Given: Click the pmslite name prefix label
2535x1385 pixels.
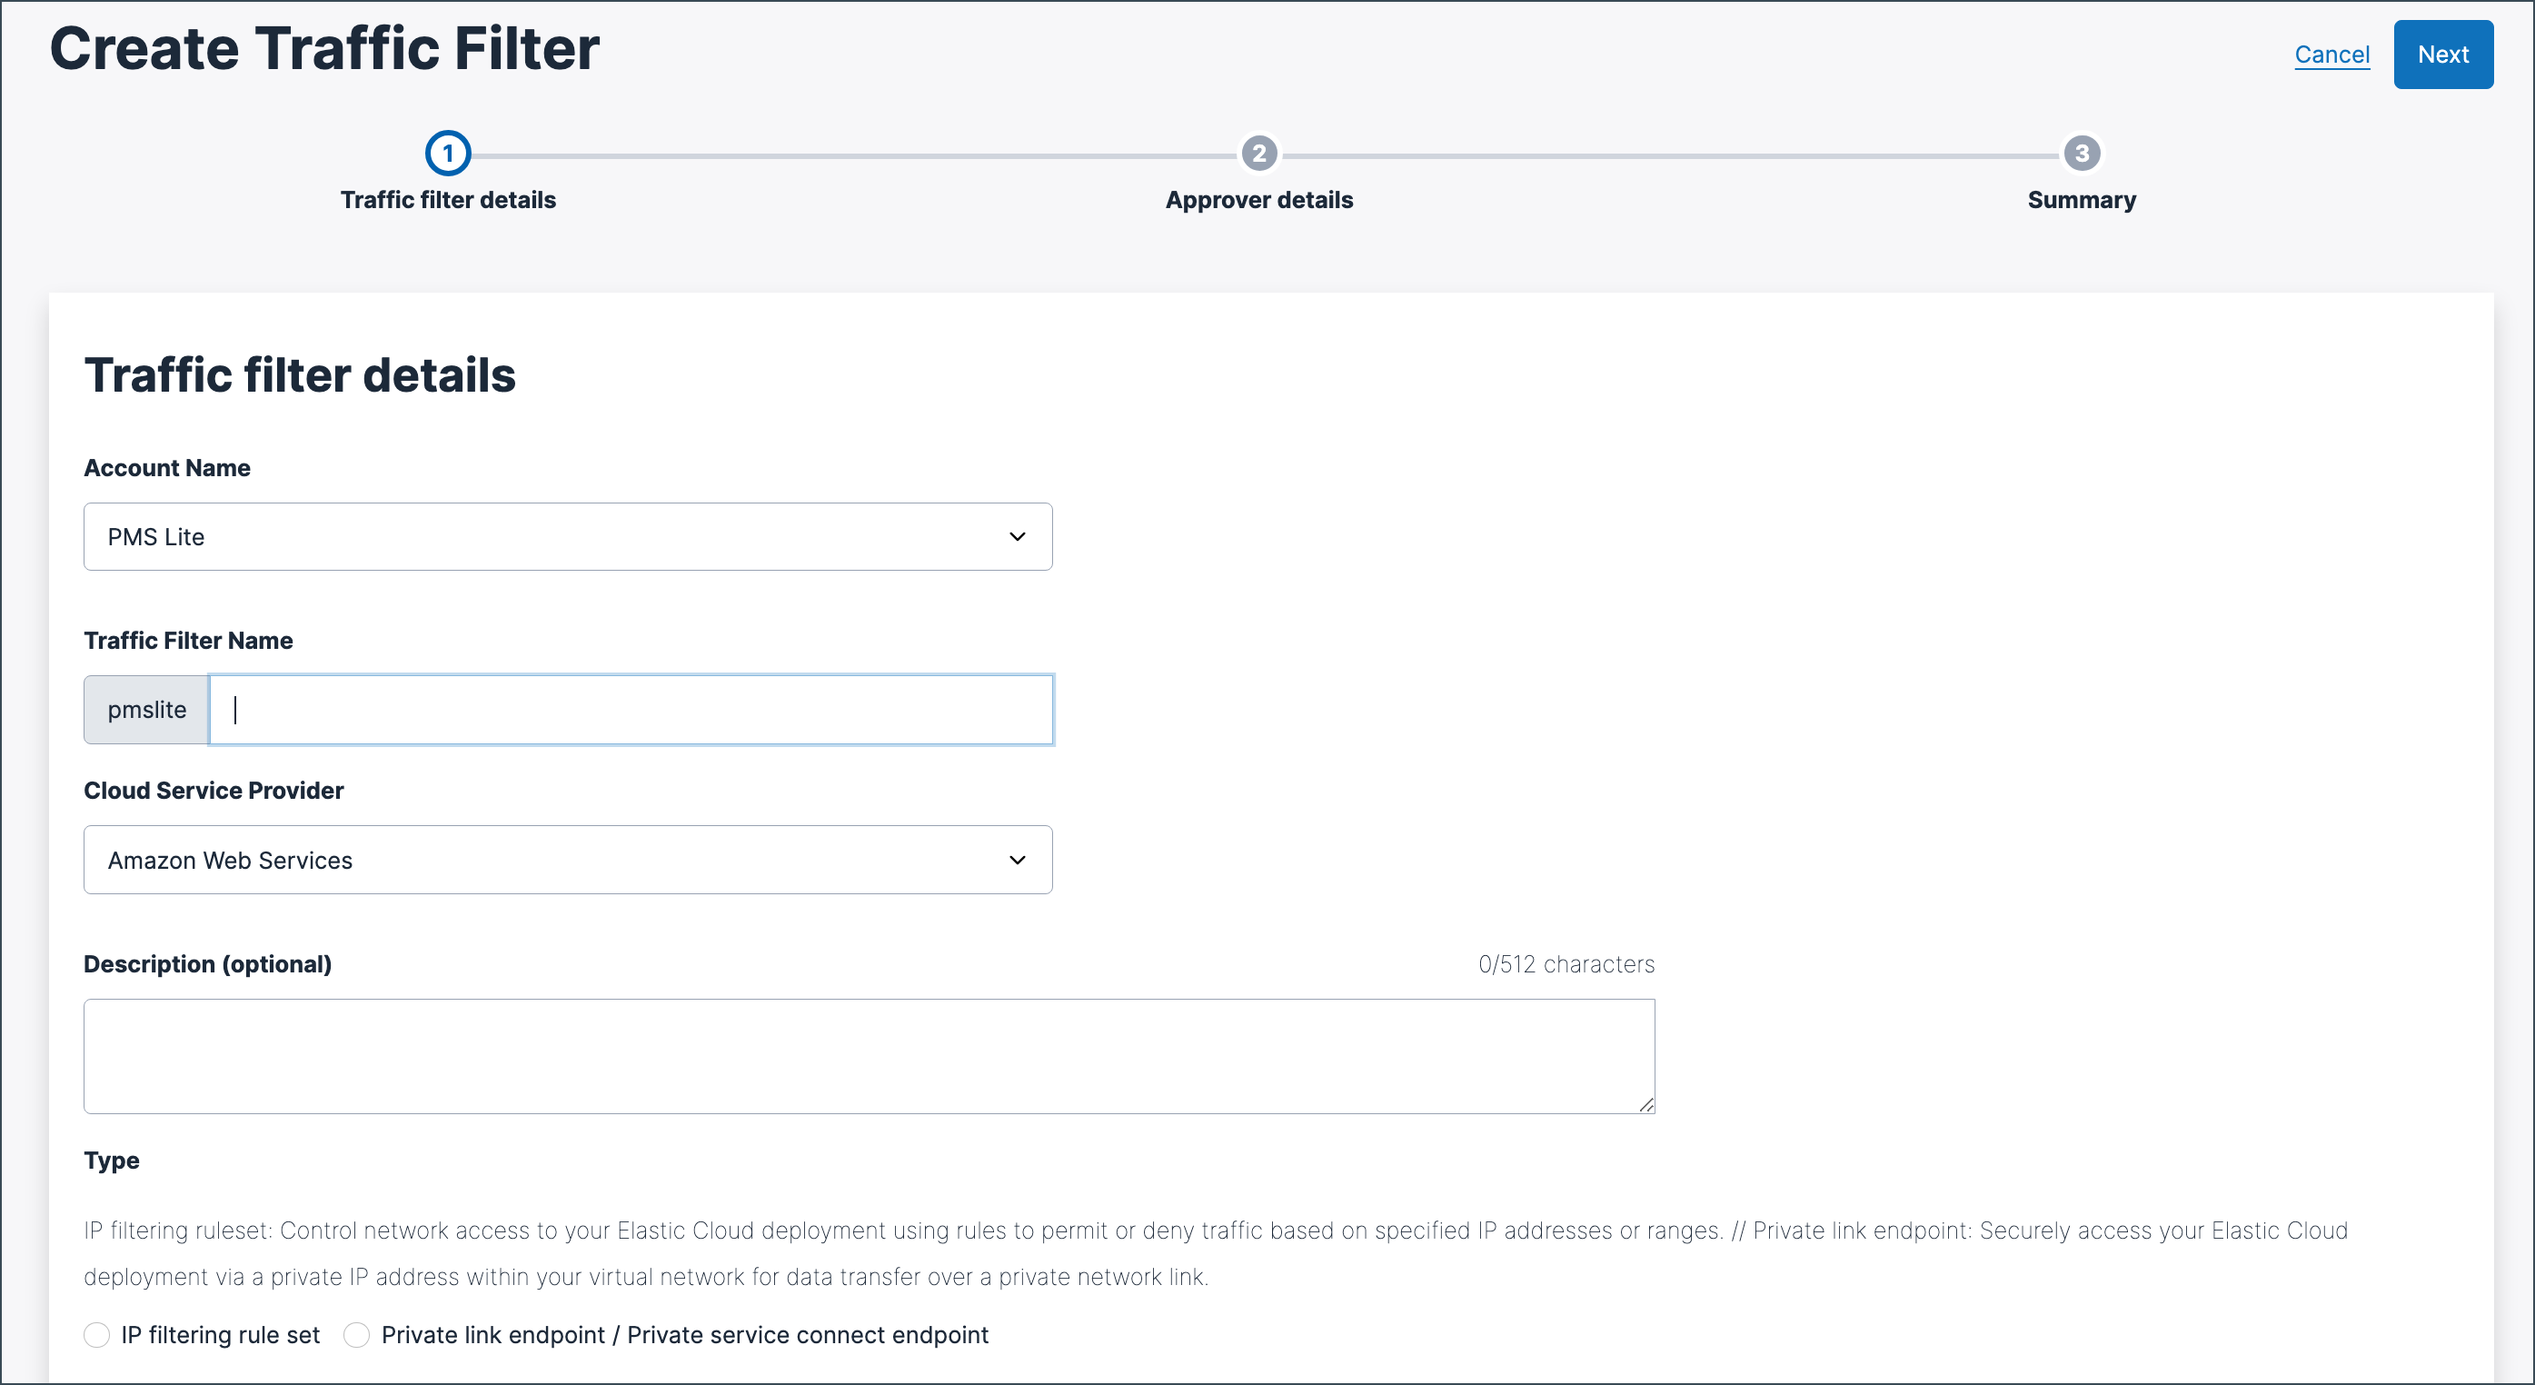Looking at the screenshot, I should pyautogui.click(x=145, y=709).
